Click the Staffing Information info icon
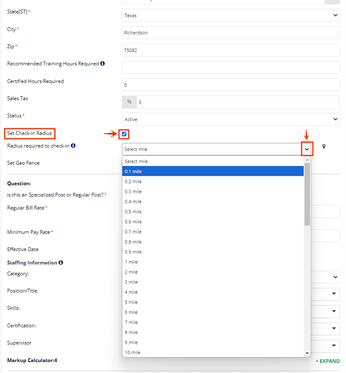346x373 pixels. click(61, 263)
